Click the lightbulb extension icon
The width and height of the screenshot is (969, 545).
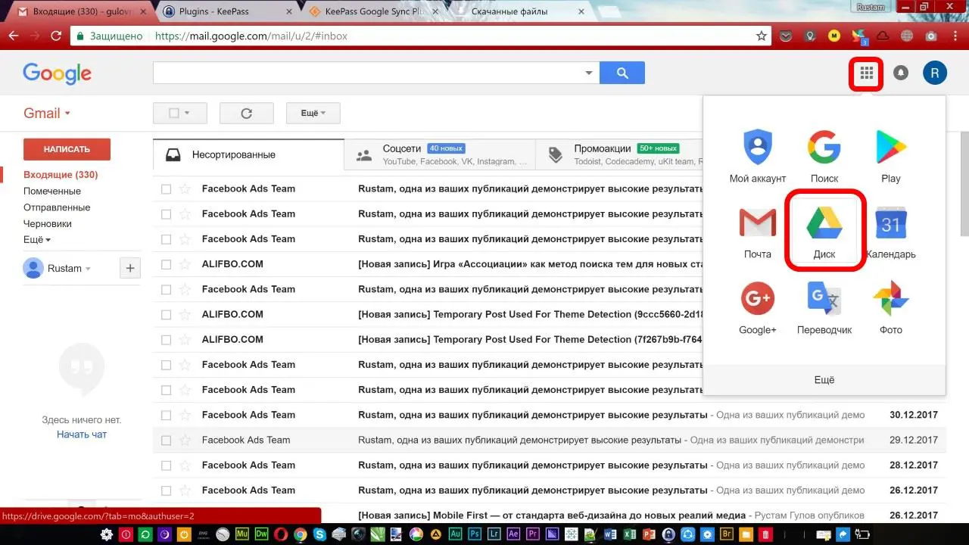coord(811,36)
